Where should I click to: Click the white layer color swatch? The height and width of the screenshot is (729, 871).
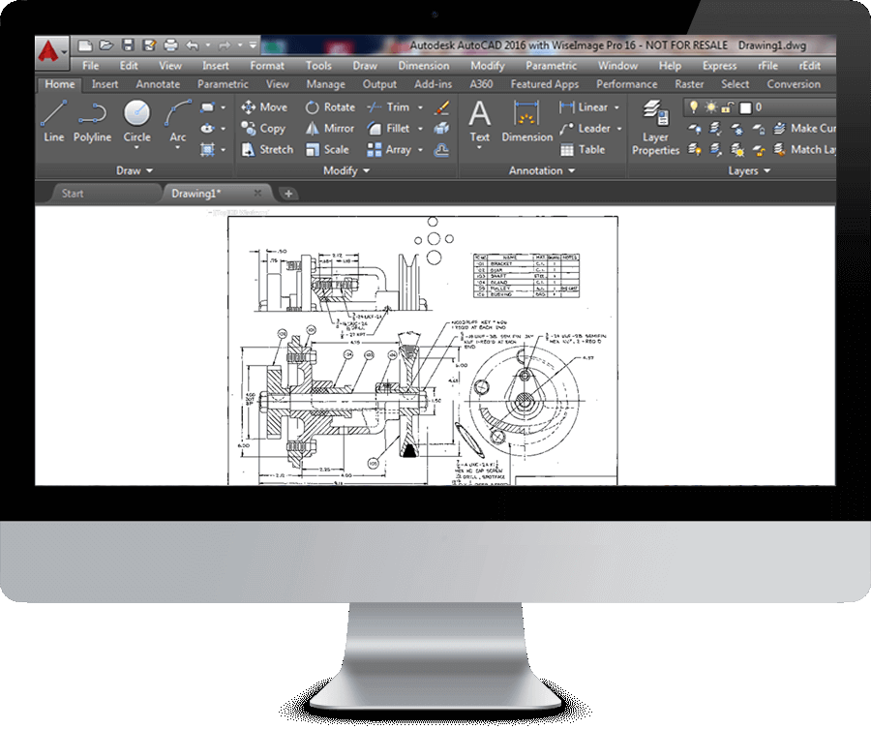[746, 107]
